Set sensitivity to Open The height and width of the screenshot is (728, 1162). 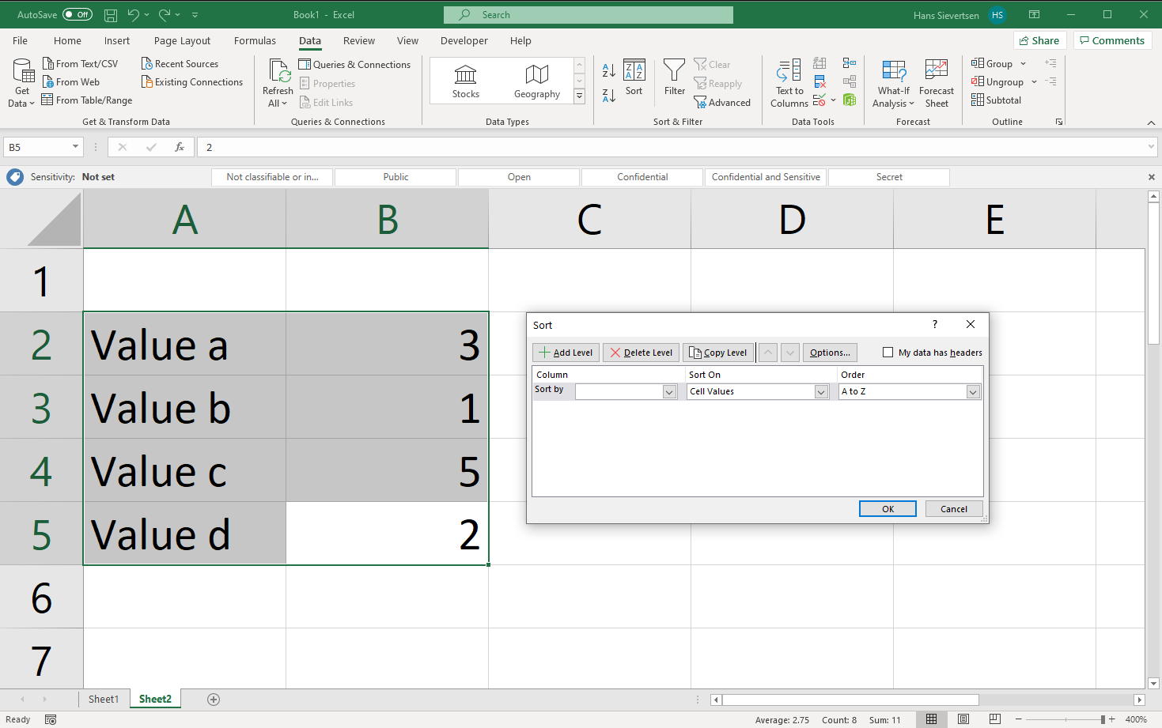(x=519, y=177)
